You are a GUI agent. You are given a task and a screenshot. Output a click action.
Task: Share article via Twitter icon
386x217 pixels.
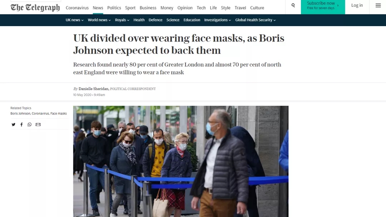(14, 124)
